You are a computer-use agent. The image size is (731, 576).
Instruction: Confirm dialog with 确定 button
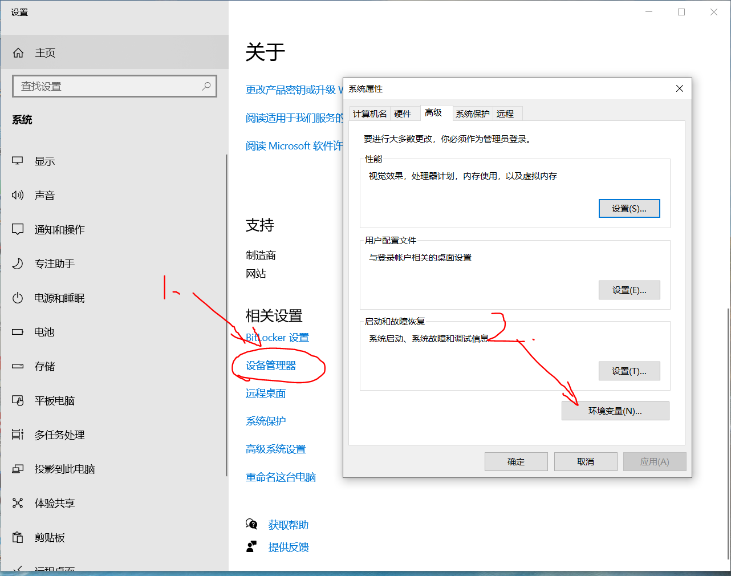tap(516, 462)
